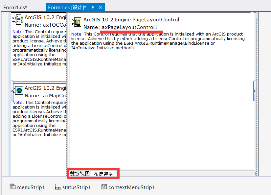Select menuStrip1 in the component tray
Image resolution: width=271 pixels, height=195 pixels.
click(27, 187)
